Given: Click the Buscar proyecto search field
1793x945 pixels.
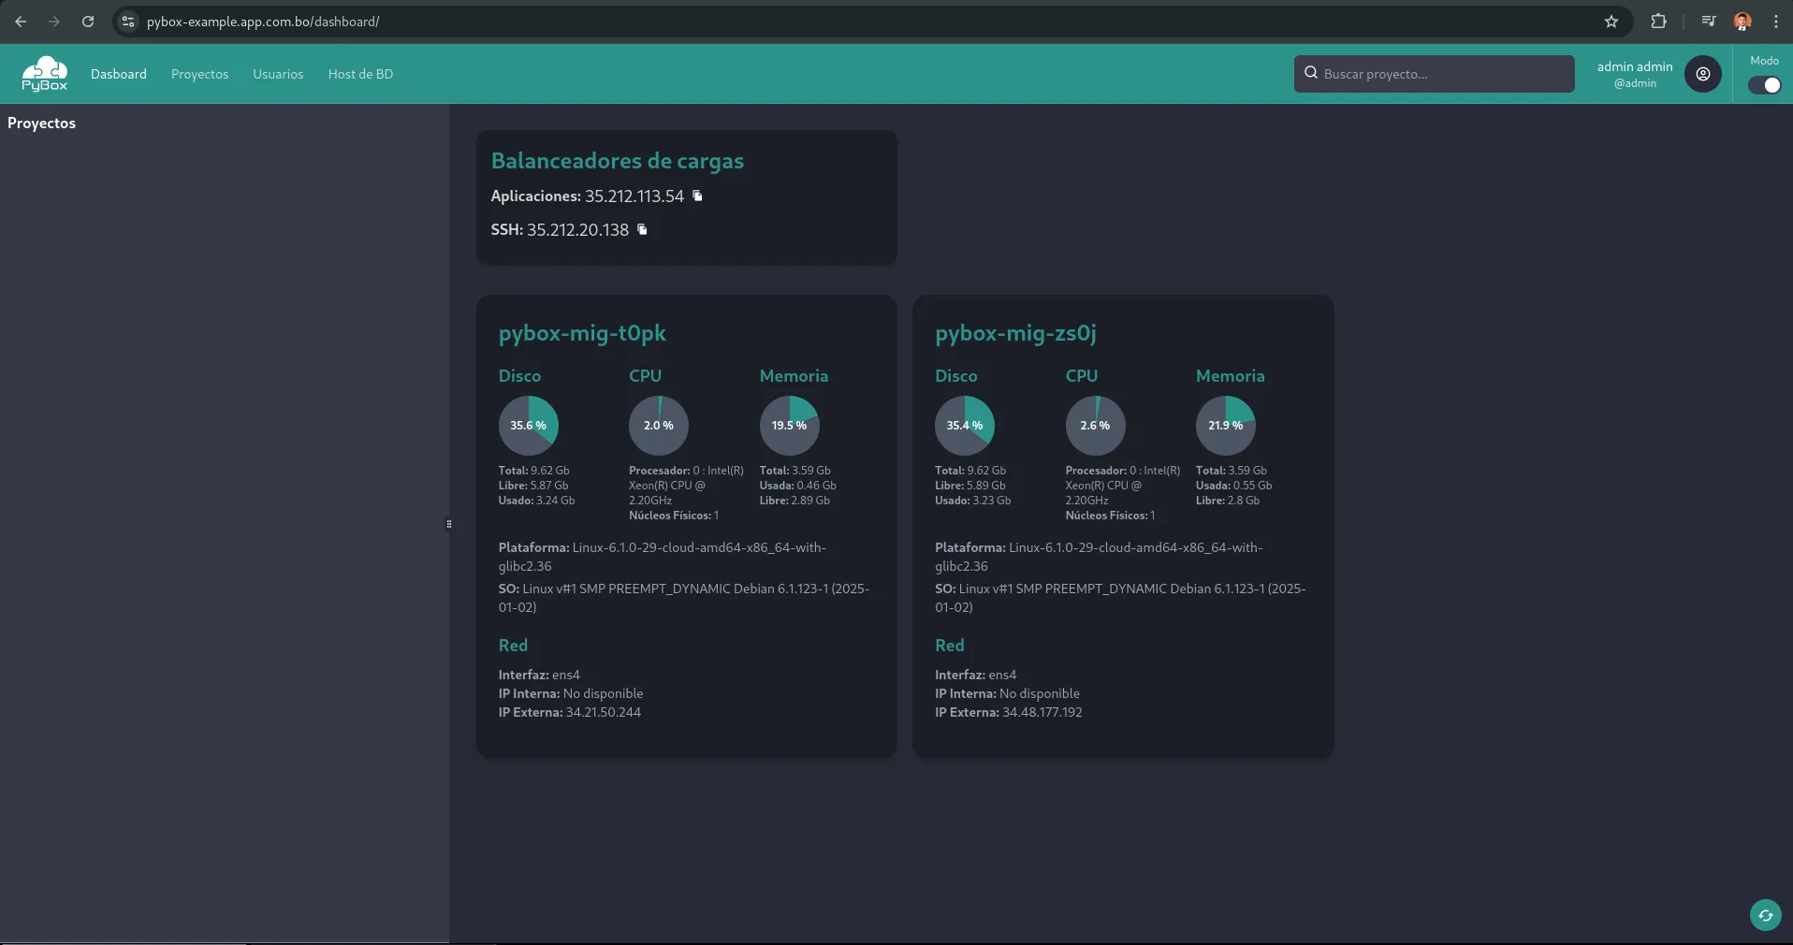Looking at the screenshot, I should (x=1434, y=74).
